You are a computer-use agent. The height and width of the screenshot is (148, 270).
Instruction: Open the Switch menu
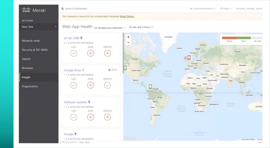point(39,59)
